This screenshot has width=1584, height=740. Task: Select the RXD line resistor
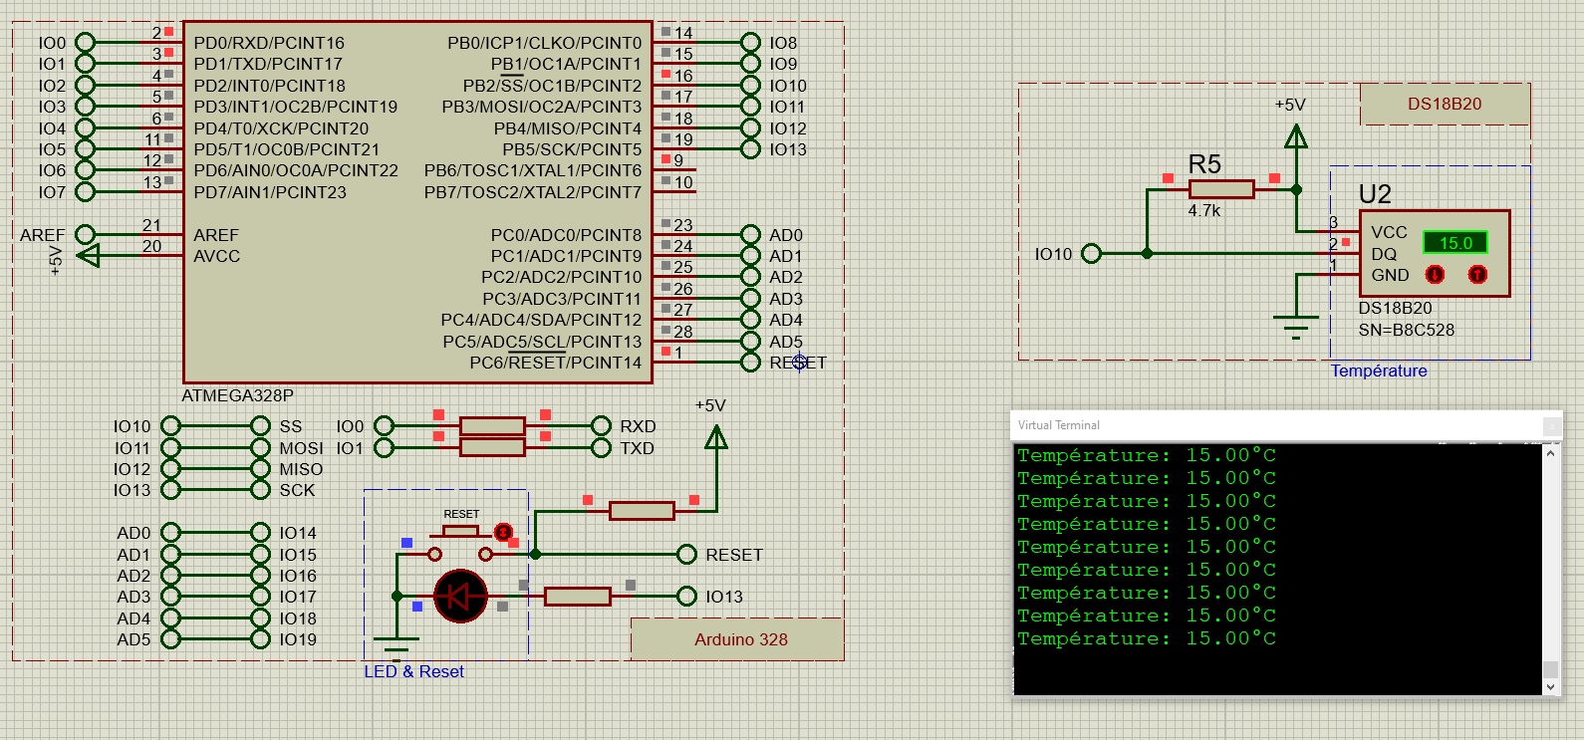(492, 426)
